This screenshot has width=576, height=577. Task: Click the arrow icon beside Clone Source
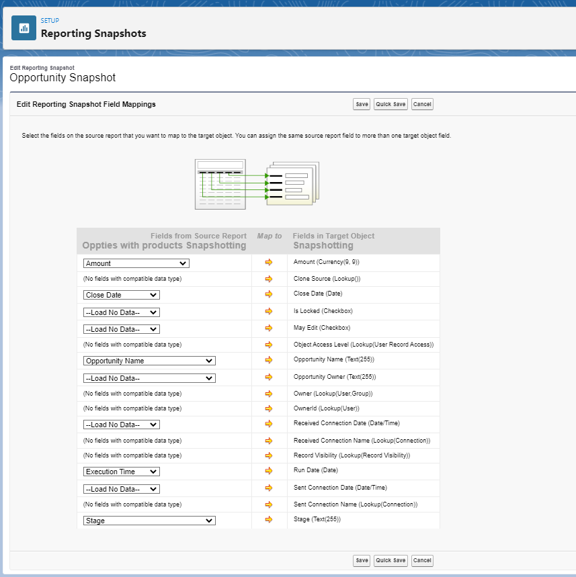(x=269, y=279)
